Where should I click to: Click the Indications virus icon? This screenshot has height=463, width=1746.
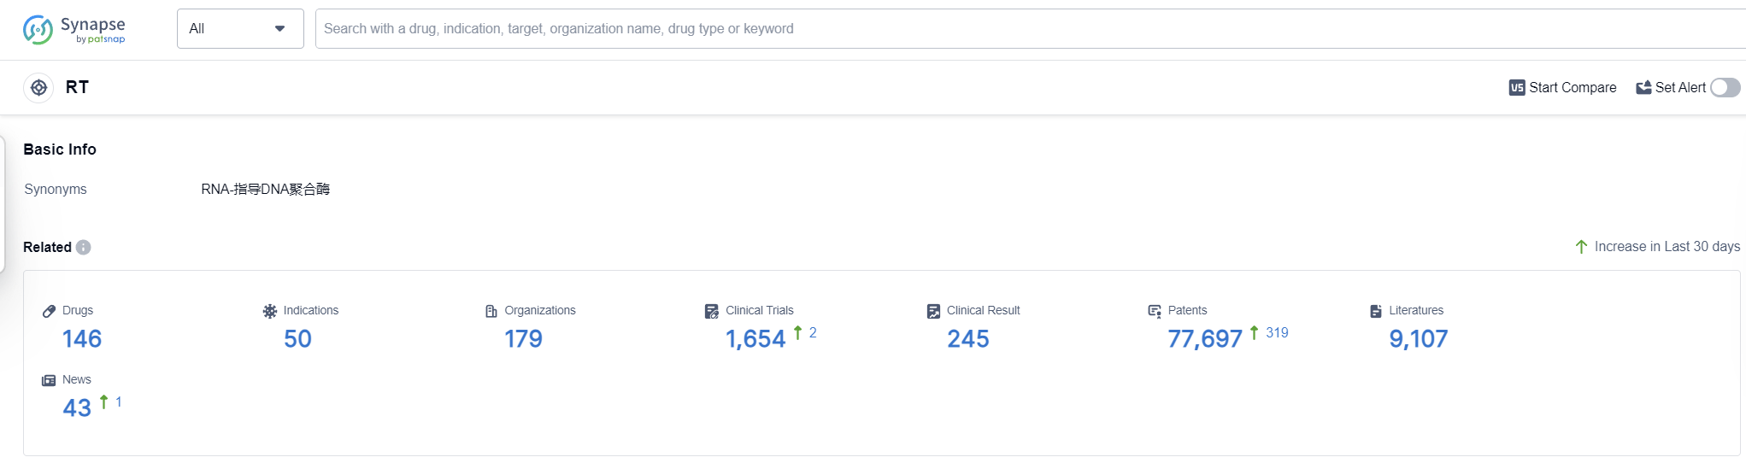270,311
